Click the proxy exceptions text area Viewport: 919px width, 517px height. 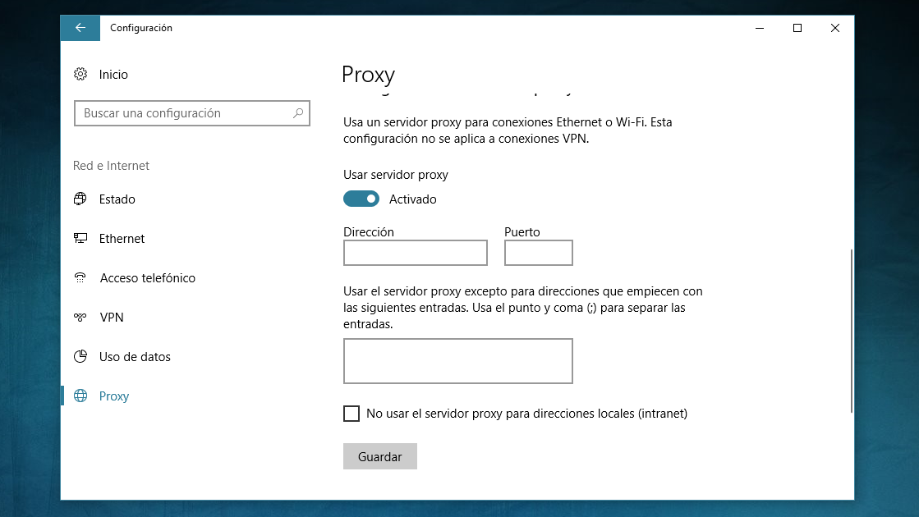click(x=457, y=361)
